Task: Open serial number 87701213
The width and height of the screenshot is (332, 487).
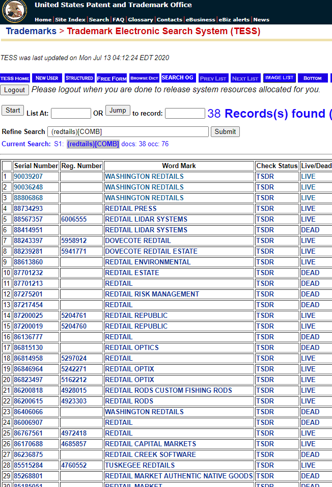Action: tap(29, 284)
